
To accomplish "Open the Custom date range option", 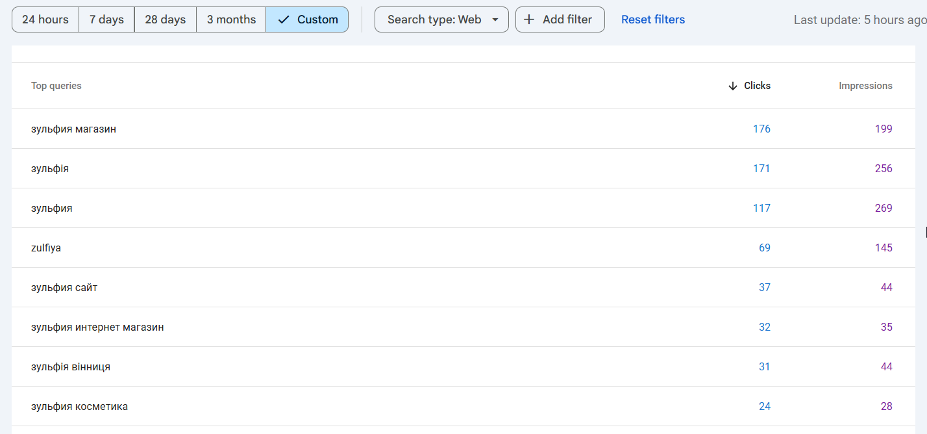I will [307, 19].
